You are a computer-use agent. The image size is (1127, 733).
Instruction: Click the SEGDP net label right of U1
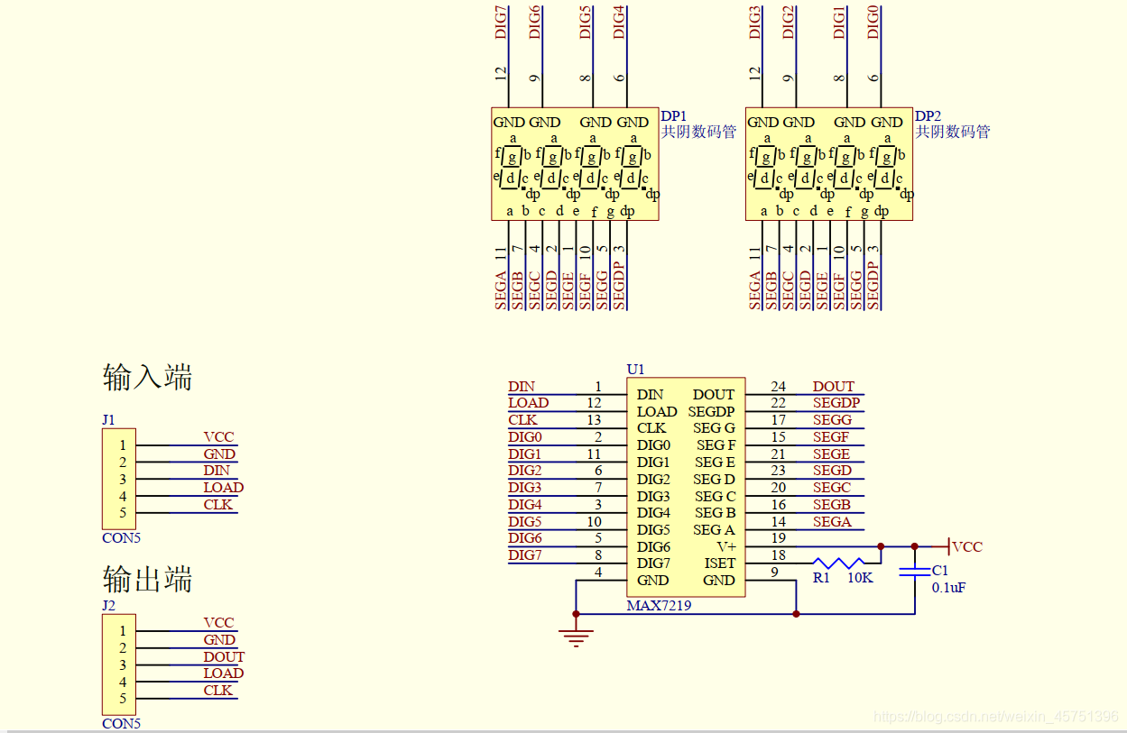tap(836, 403)
